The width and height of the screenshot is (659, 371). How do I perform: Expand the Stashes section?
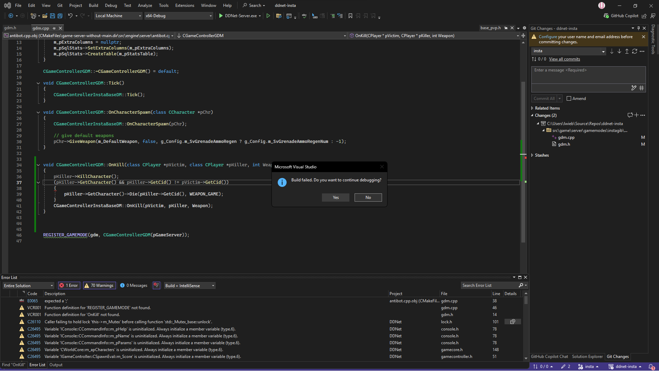tap(532, 155)
